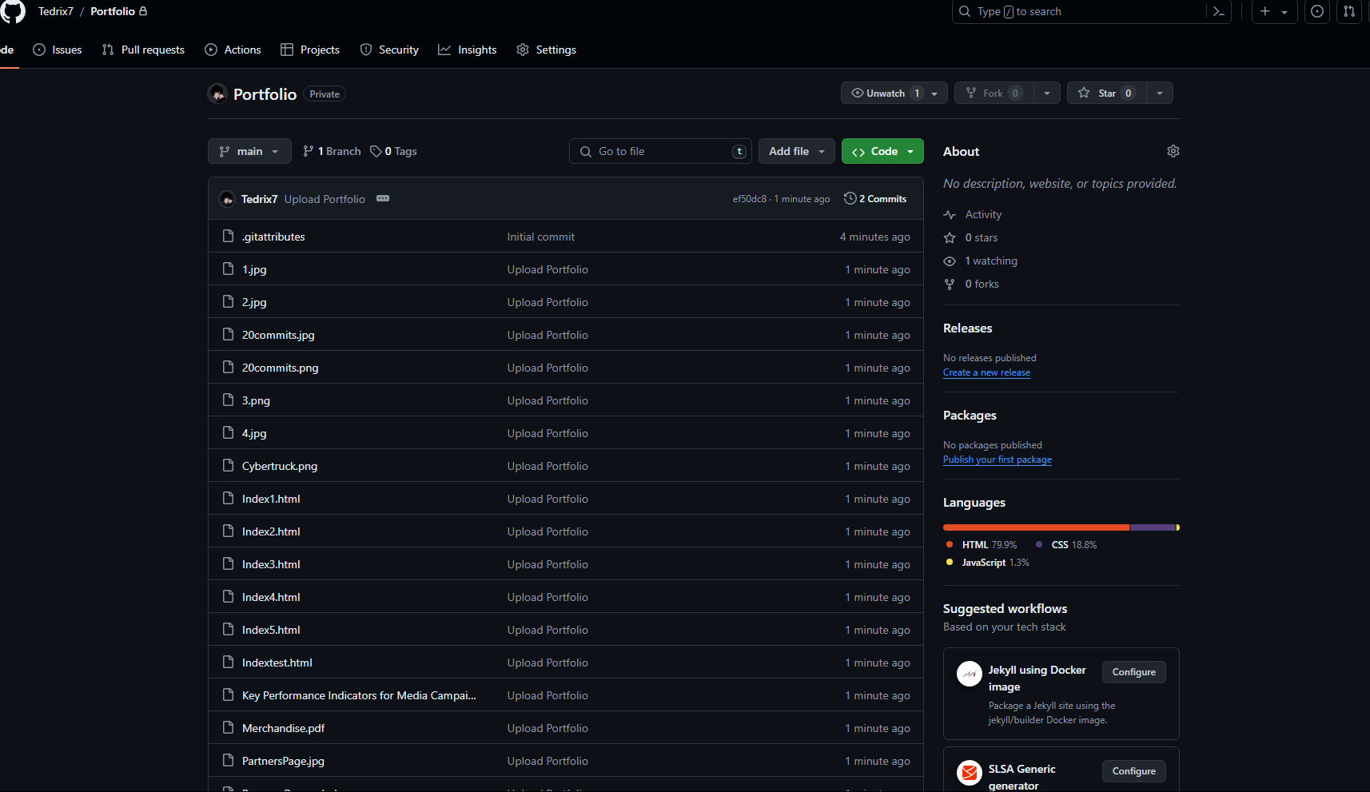Configure Jekyll using Docker image workflow
Viewport: 1370px width, 792px height.
(1133, 672)
